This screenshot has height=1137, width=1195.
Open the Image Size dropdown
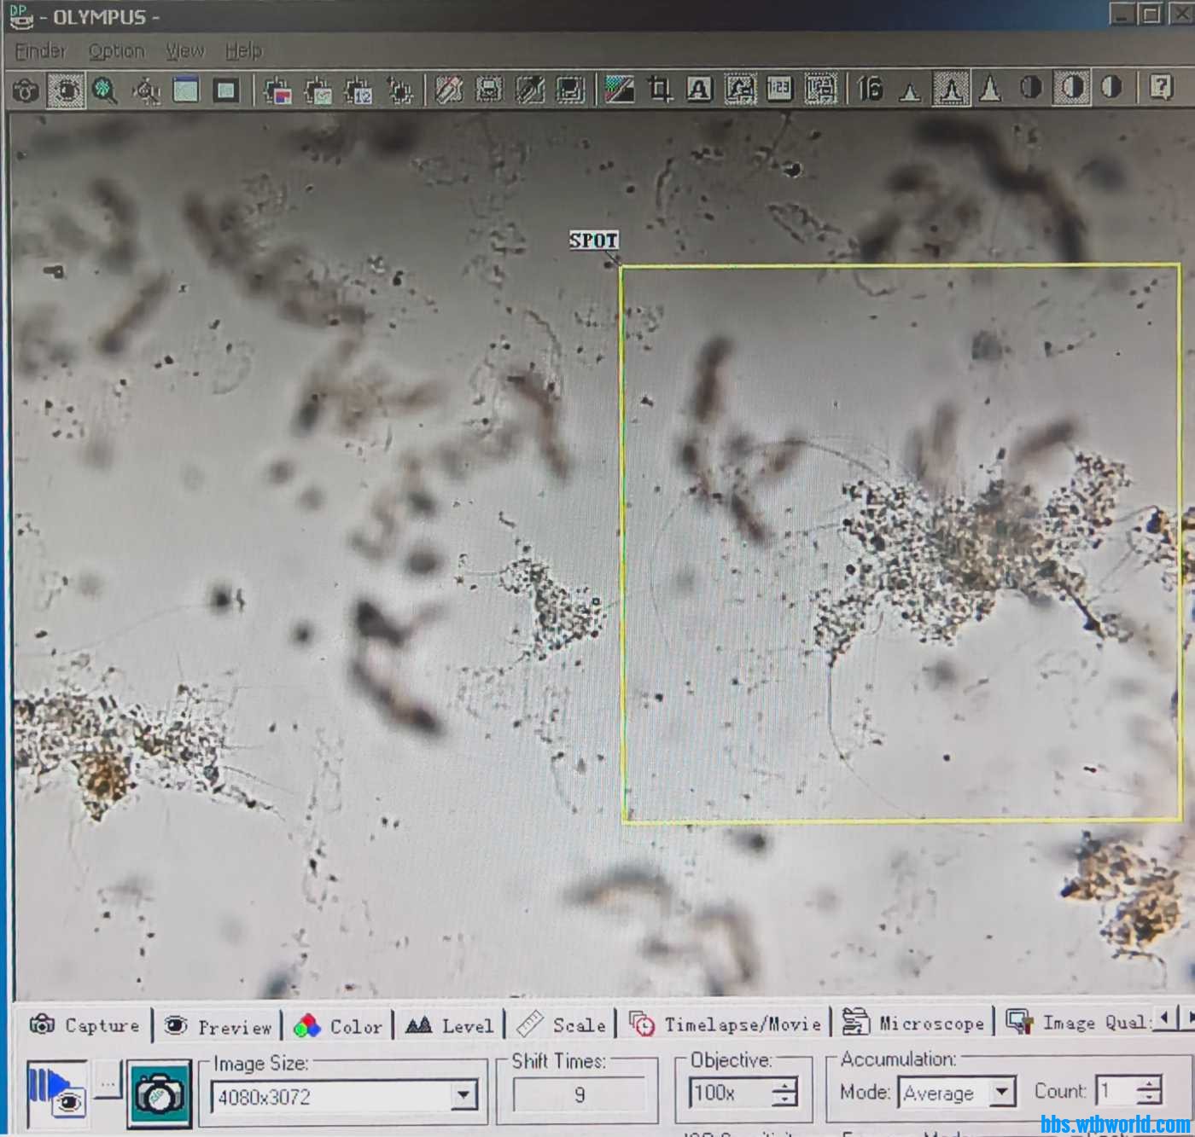[463, 1095]
